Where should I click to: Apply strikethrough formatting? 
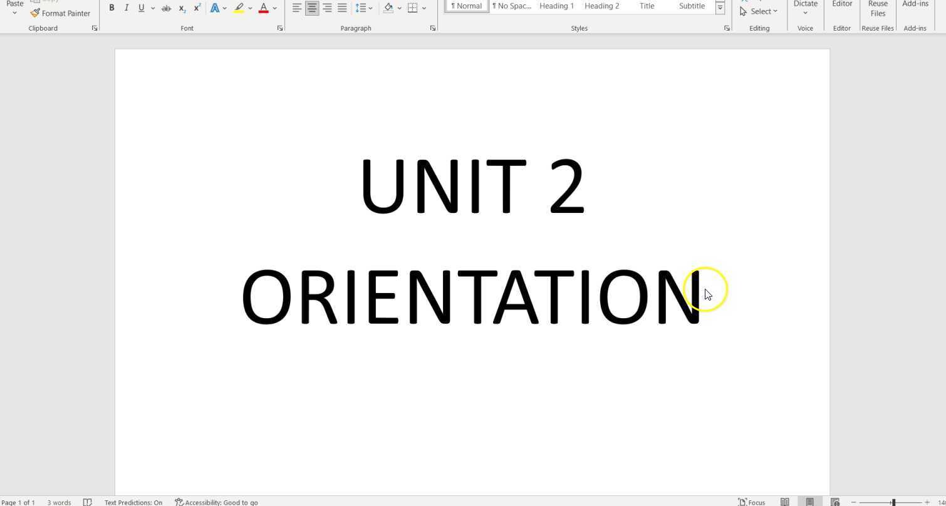pos(166,8)
